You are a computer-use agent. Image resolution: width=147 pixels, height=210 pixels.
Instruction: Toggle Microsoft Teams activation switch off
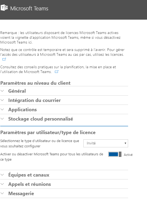[115, 154]
